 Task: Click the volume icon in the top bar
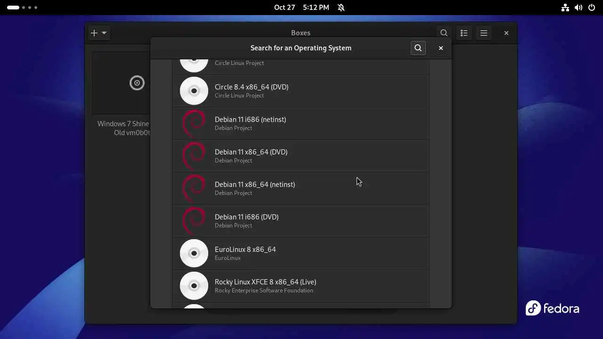click(x=579, y=8)
